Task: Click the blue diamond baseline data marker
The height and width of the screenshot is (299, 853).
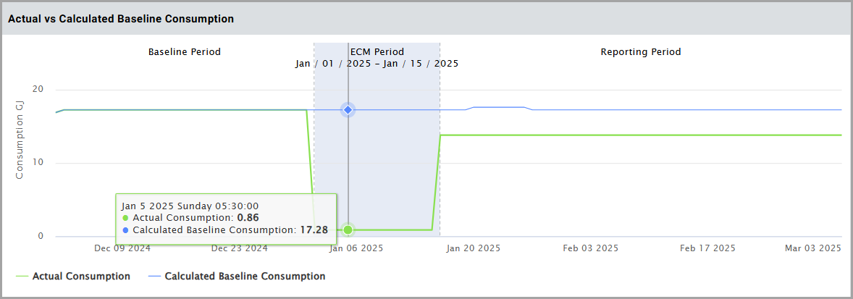Action: (x=348, y=109)
